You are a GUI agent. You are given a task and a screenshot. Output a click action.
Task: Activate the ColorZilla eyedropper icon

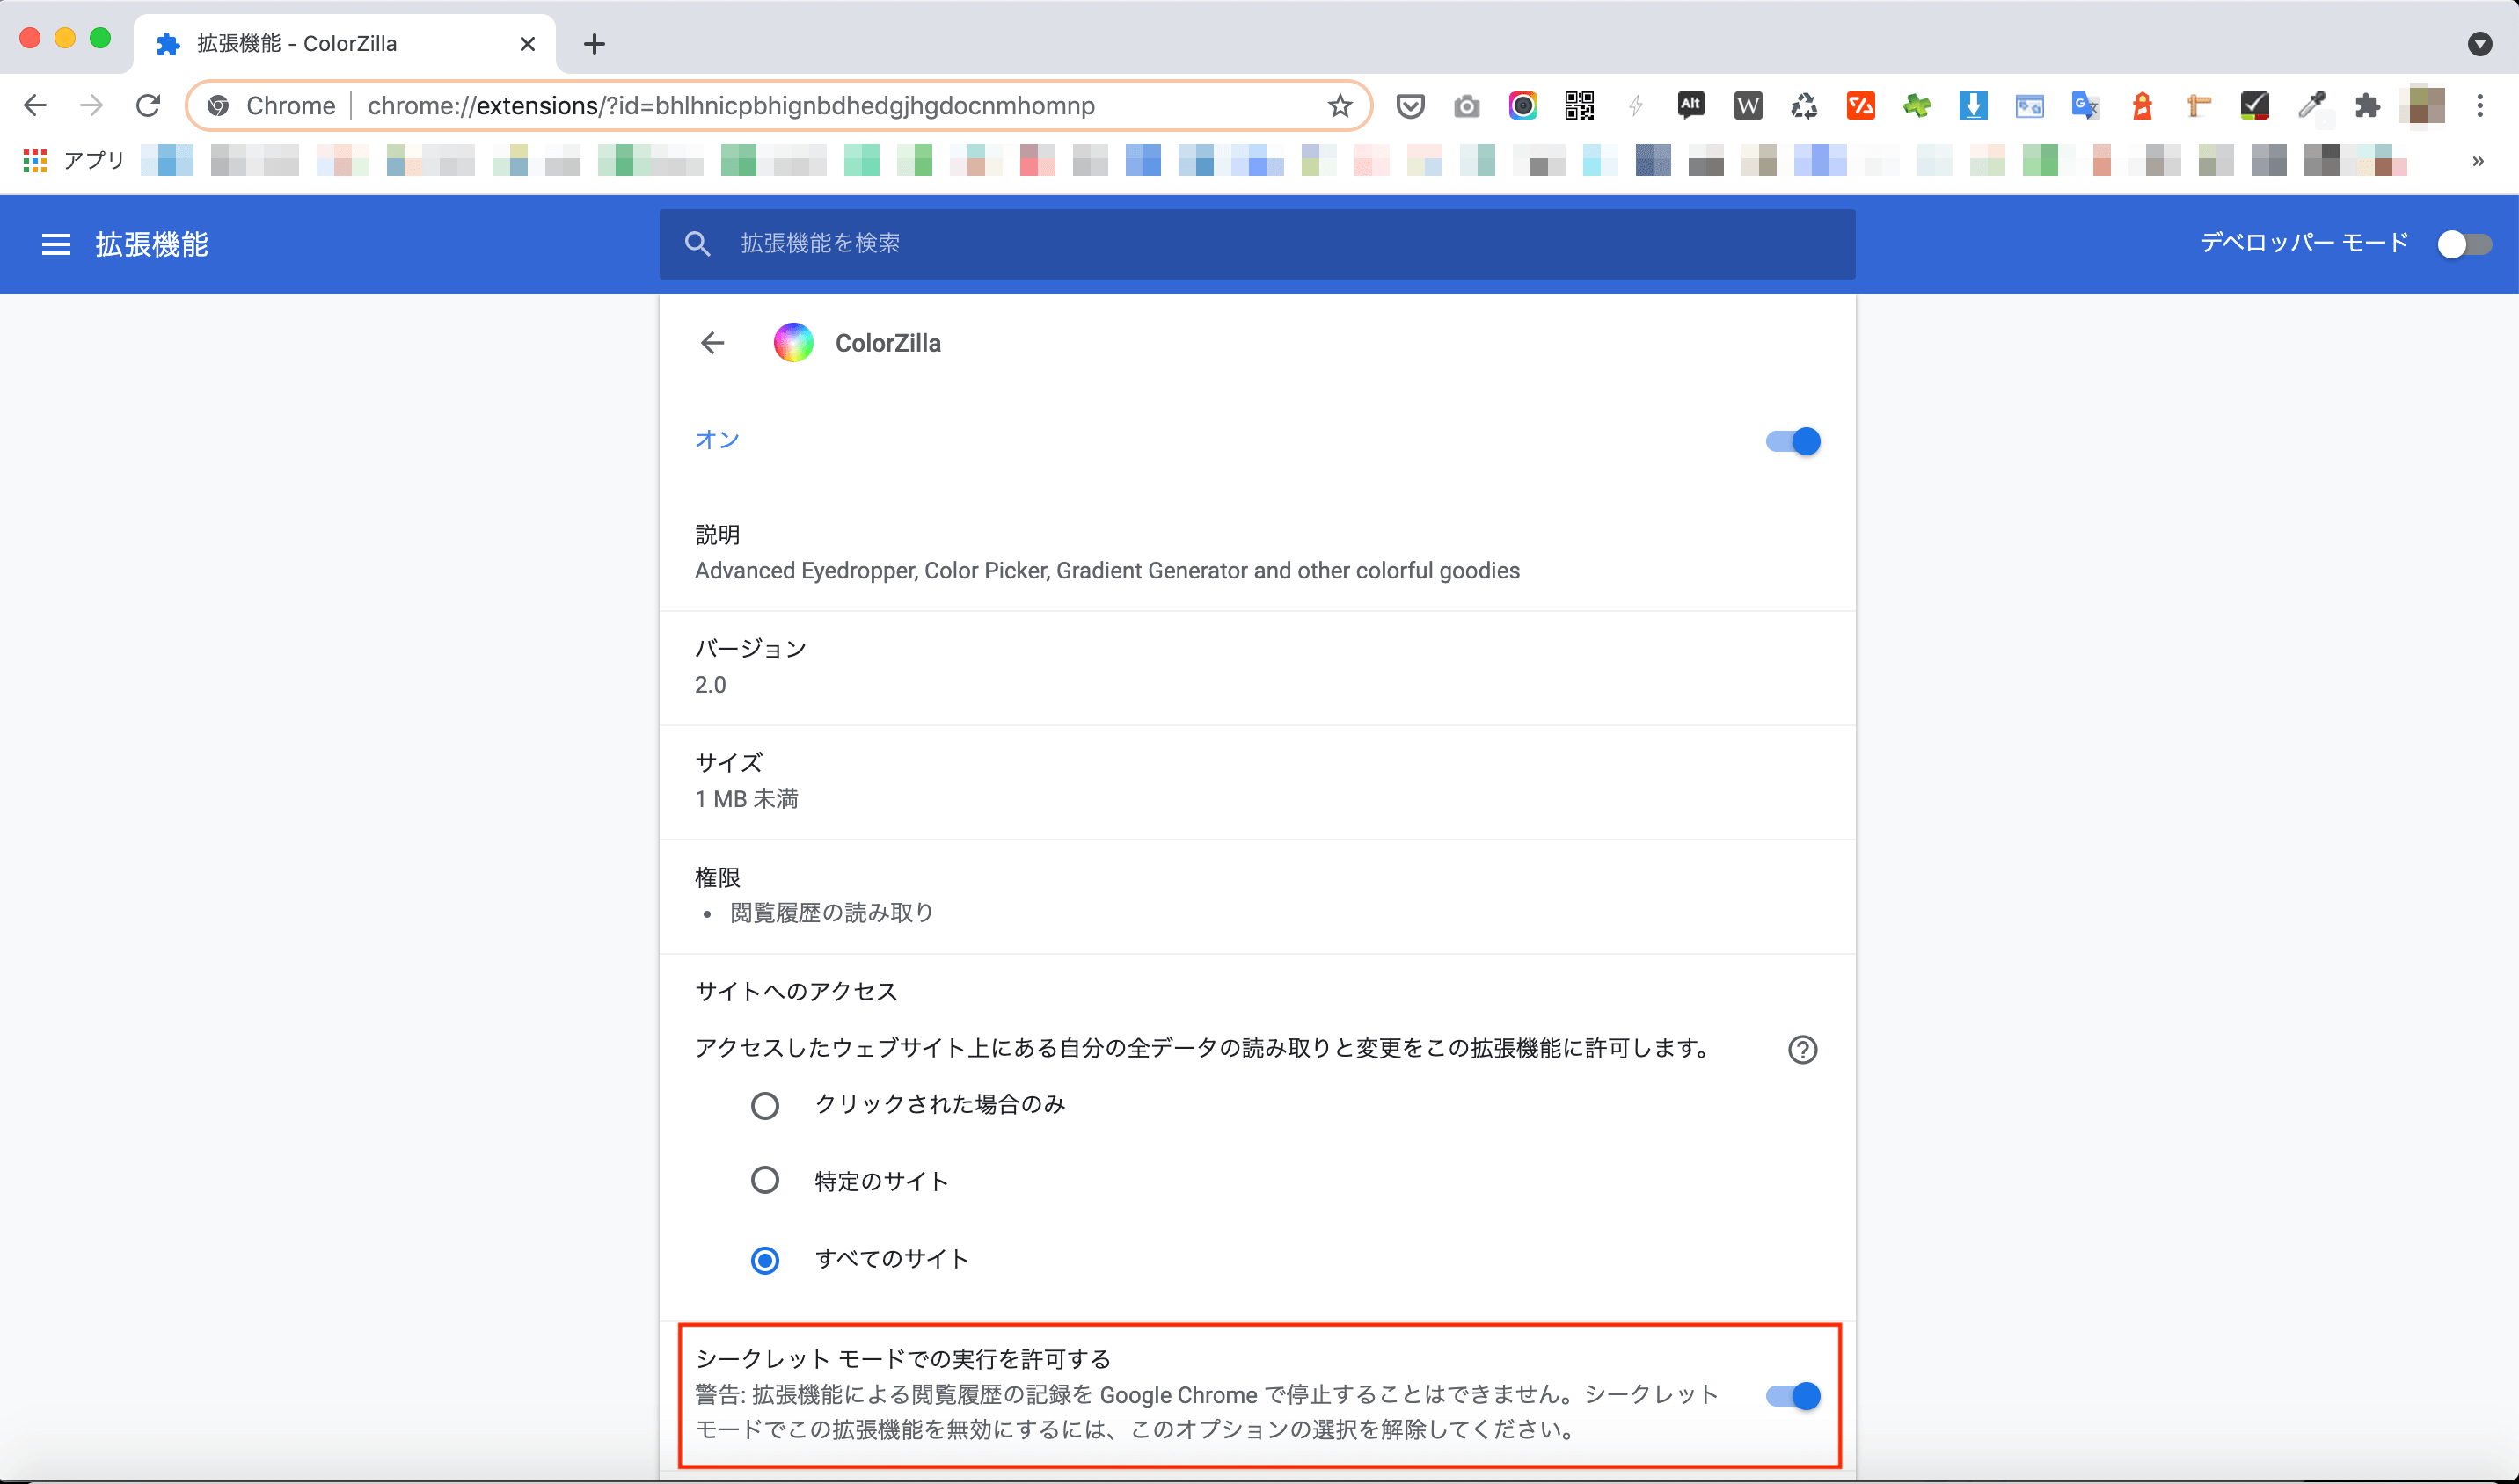(x=2311, y=106)
